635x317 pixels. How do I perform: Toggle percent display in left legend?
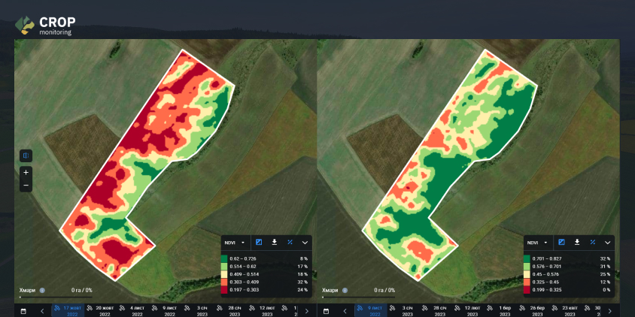(290, 242)
